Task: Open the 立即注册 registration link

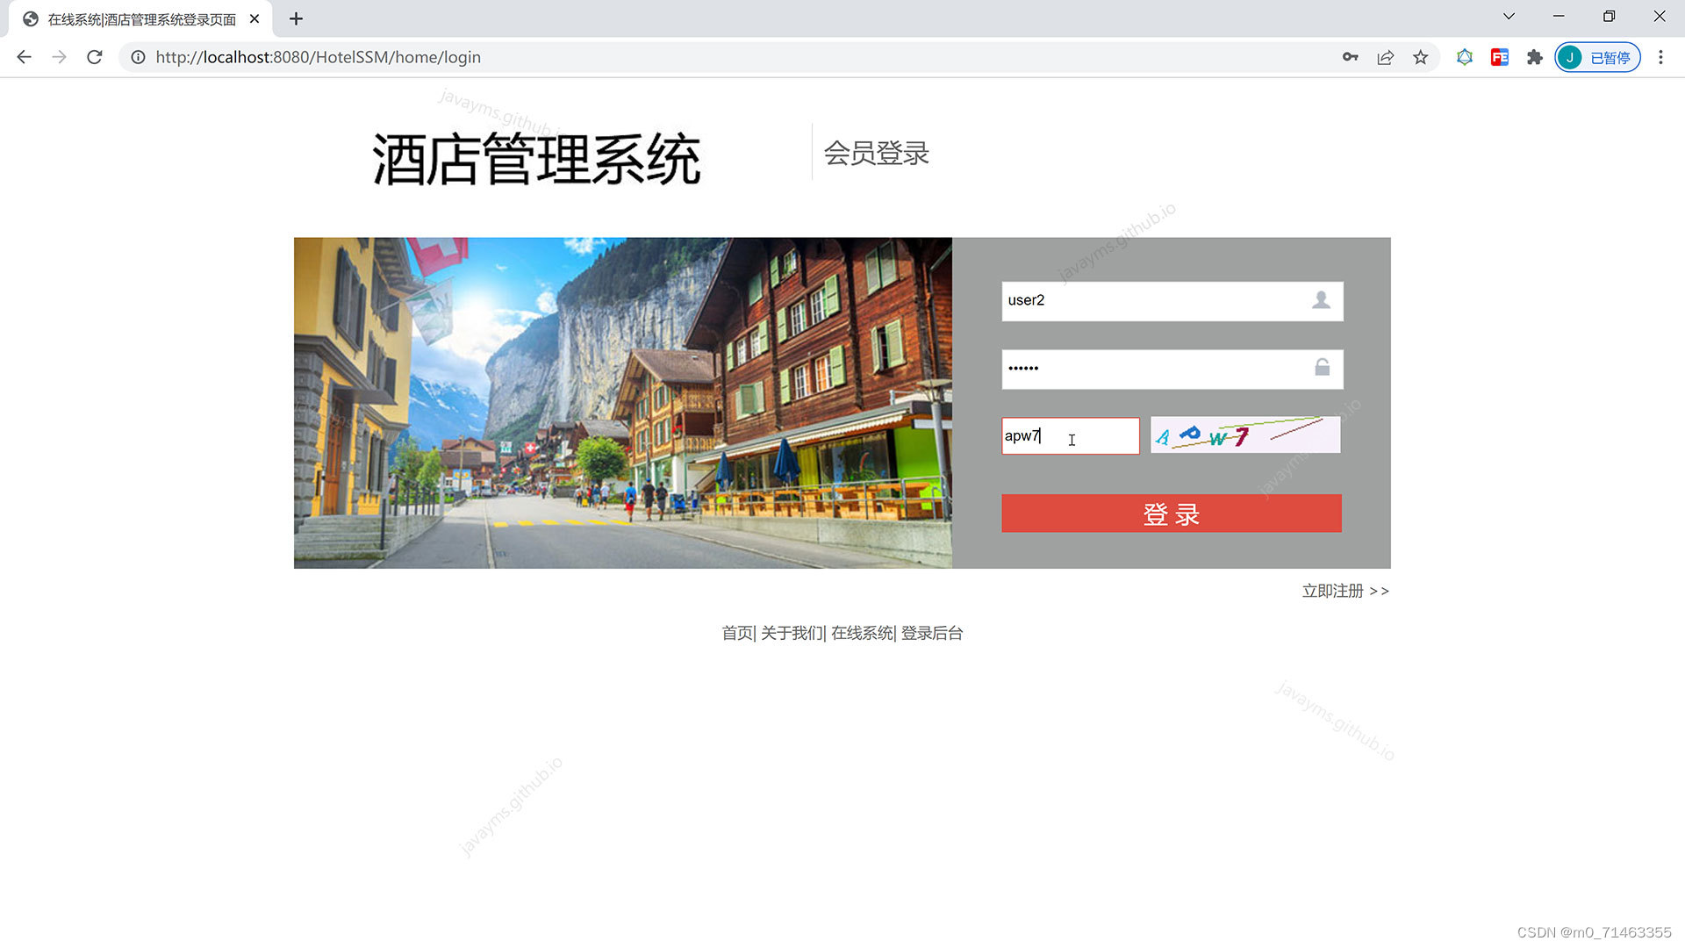Action: (1344, 591)
